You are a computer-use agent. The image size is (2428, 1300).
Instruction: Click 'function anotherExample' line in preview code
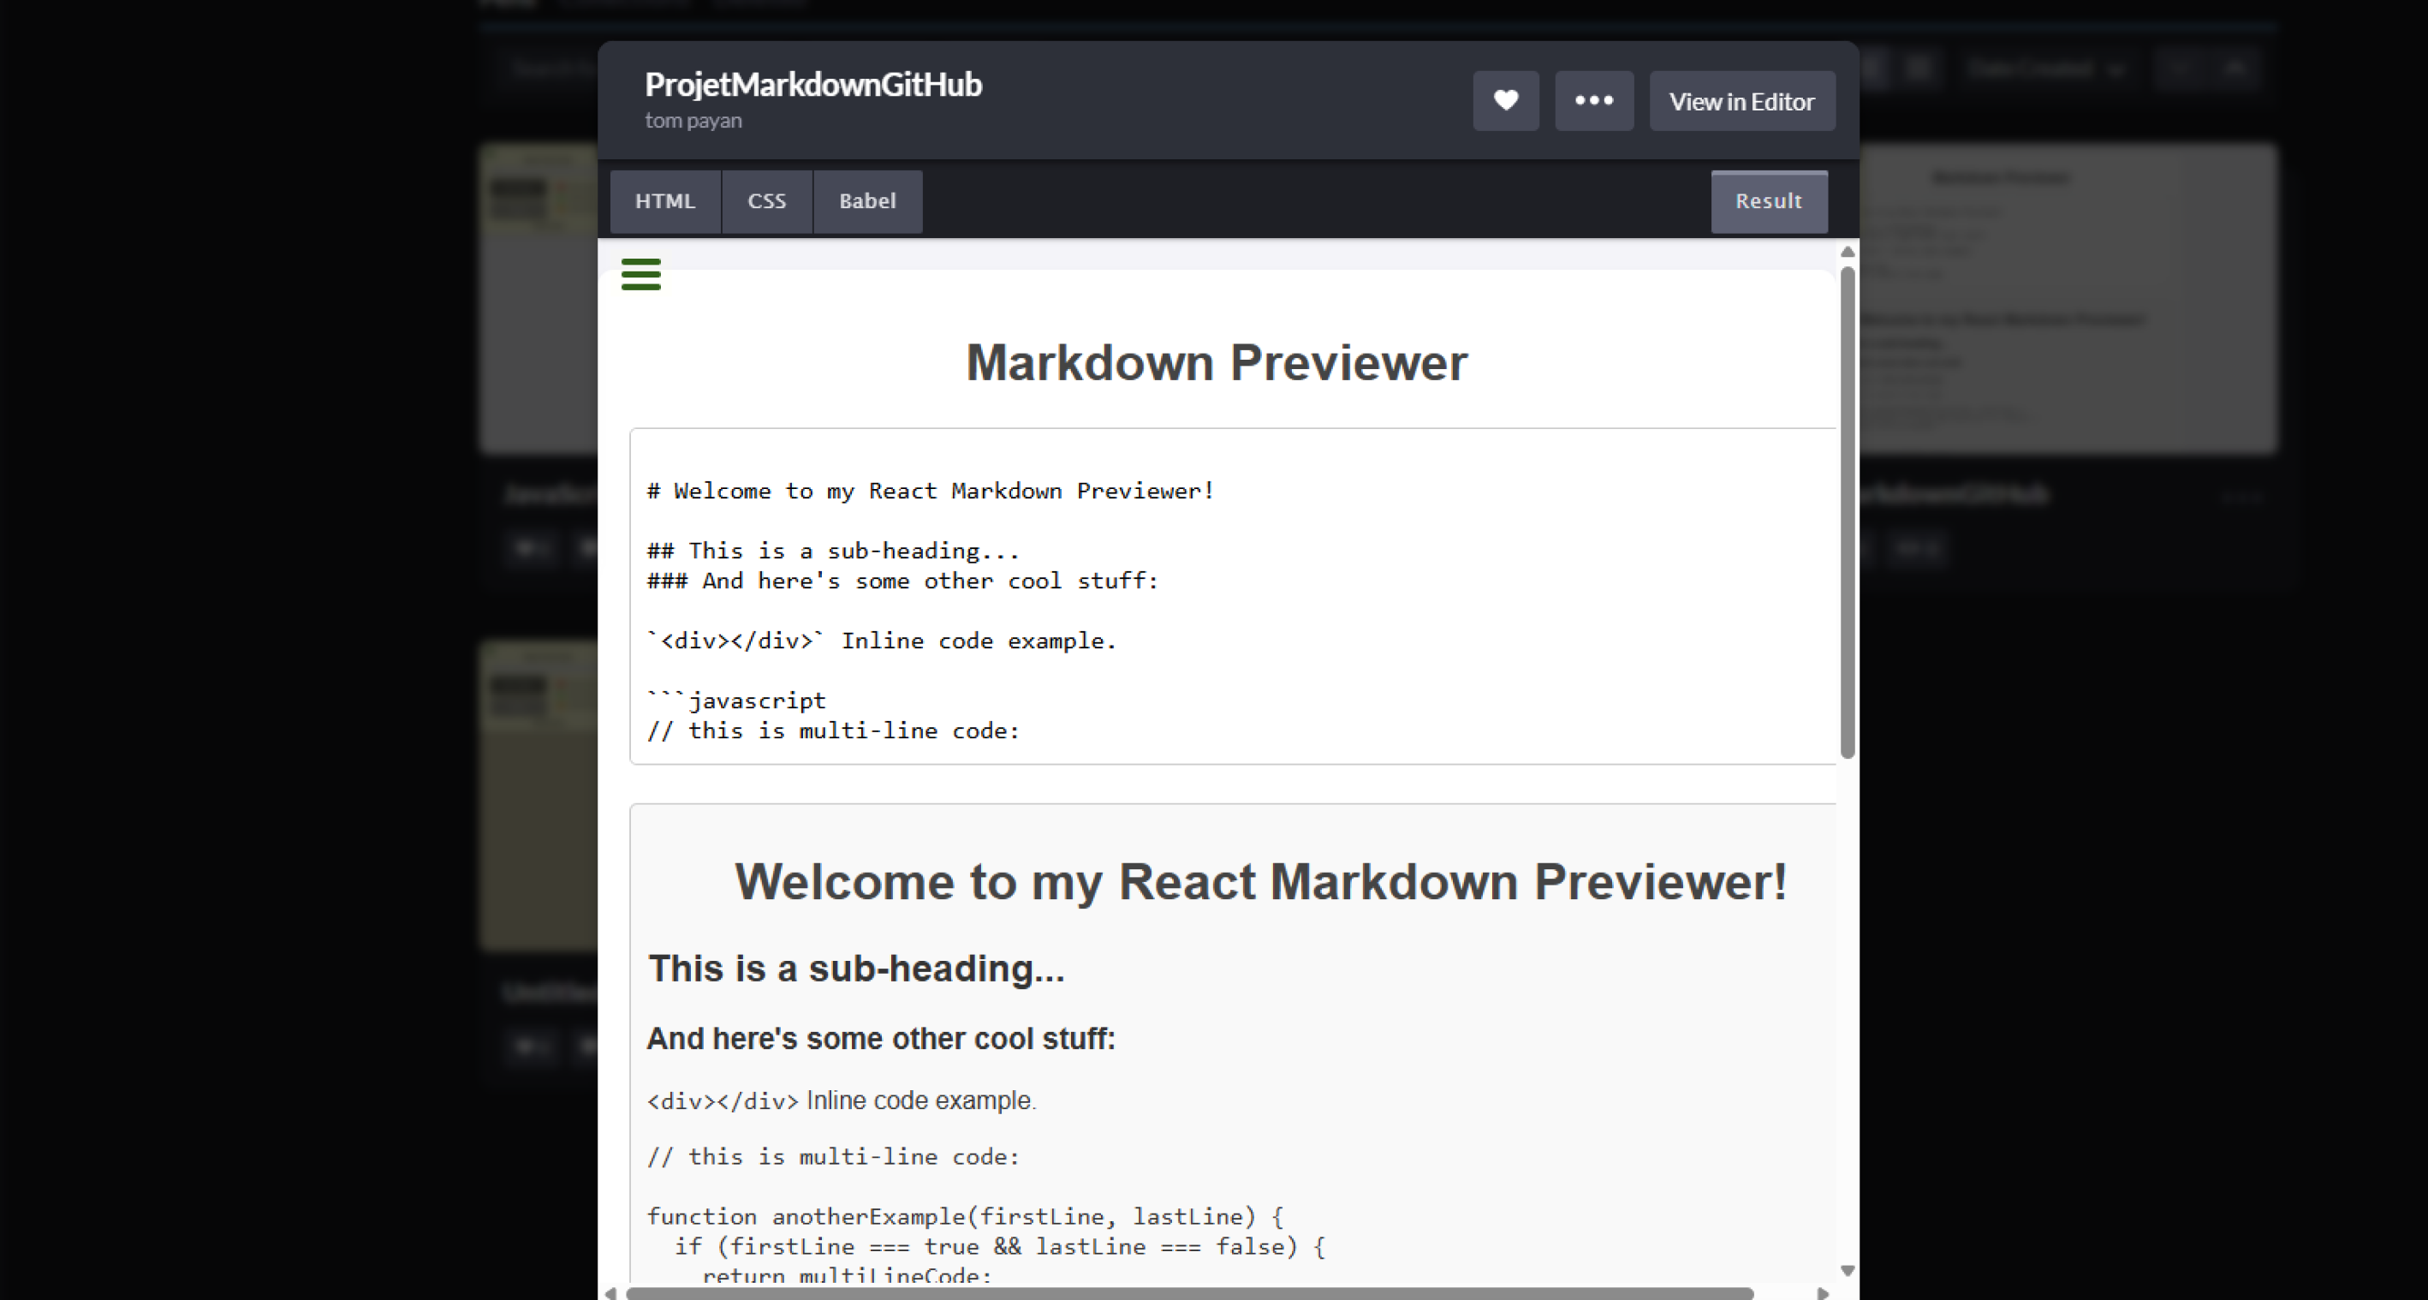(964, 1216)
